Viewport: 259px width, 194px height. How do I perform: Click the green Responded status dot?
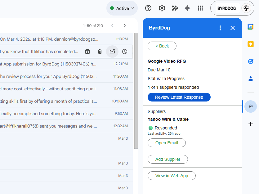click(x=150, y=128)
